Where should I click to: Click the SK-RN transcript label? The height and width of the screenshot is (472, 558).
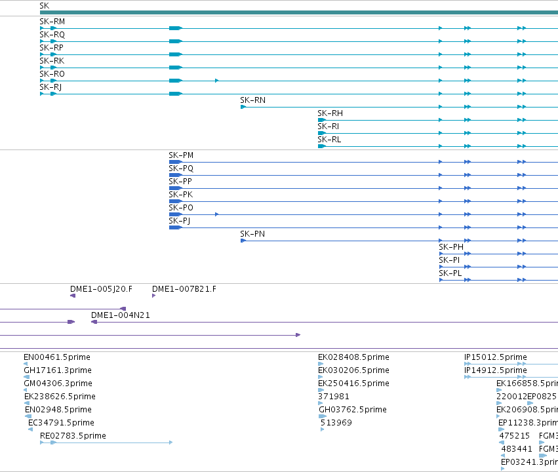252,101
